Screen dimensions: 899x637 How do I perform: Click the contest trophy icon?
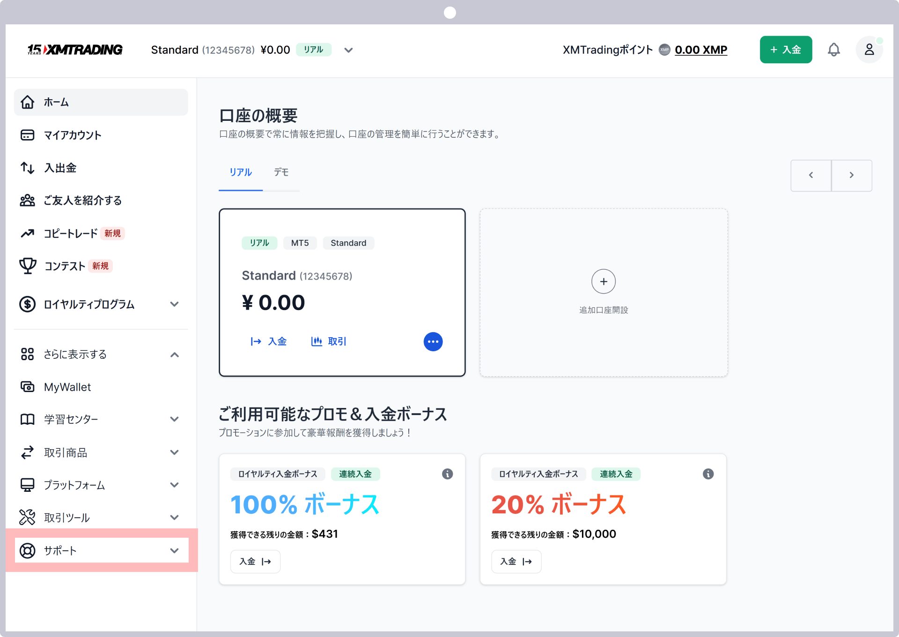[x=28, y=266]
